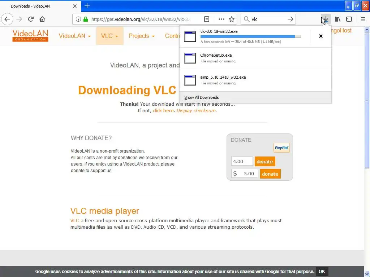The height and width of the screenshot is (277, 370).
Task: Close the Downloads - VideoLAN tab
Action: pyautogui.click(x=74, y=6)
